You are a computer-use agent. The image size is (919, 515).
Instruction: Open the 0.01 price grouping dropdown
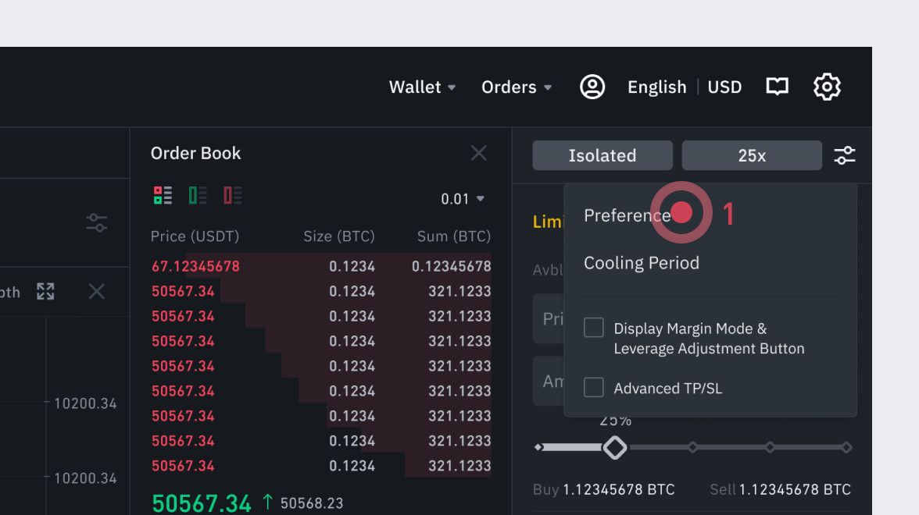coord(463,199)
